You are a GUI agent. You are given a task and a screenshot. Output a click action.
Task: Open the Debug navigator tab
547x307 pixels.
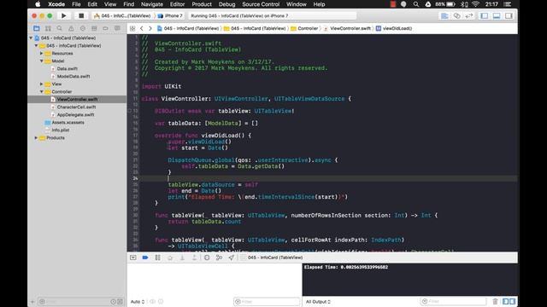(94, 28)
